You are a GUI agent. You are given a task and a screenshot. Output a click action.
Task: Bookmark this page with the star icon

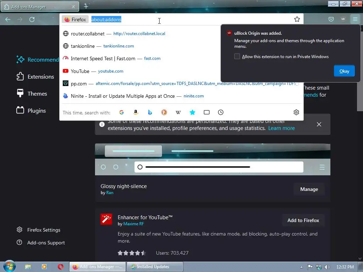297,19
